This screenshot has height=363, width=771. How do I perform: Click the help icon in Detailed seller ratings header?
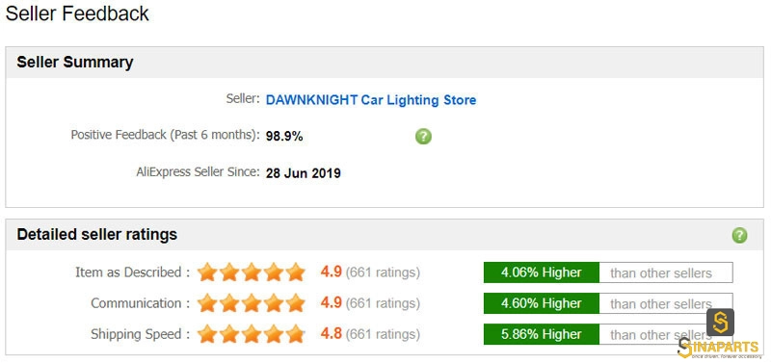(x=739, y=235)
